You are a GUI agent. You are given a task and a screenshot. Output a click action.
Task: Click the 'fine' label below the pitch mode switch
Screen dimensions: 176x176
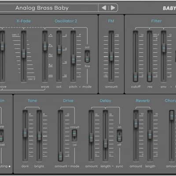pos(87,66)
